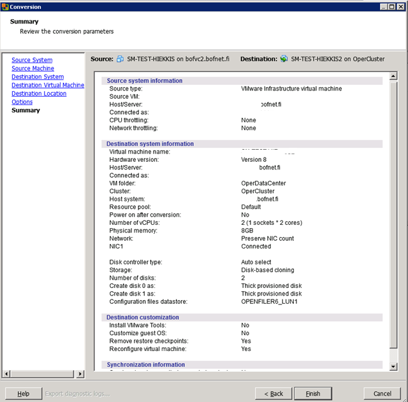Click the Synchronization information heading
The width and height of the screenshot is (408, 402).
[x=146, y=364]
